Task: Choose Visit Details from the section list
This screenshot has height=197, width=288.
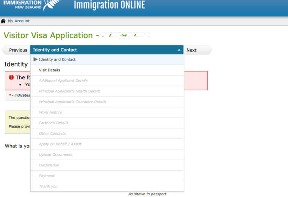Action: (x=49, y=70)
